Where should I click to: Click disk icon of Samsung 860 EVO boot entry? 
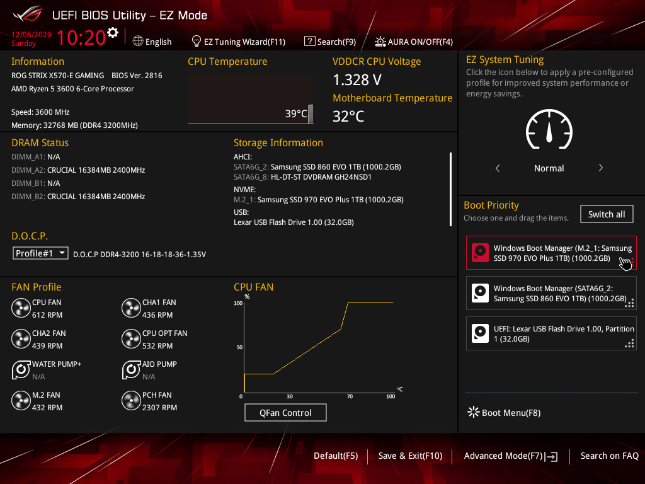click(x=480, y=293)
